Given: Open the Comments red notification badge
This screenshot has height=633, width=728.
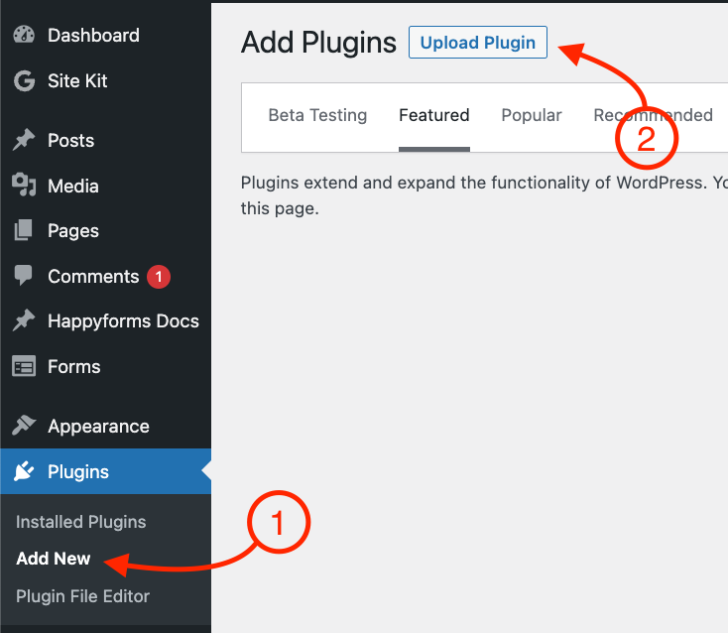Looking at the screenshot, I should pos(159,277).
